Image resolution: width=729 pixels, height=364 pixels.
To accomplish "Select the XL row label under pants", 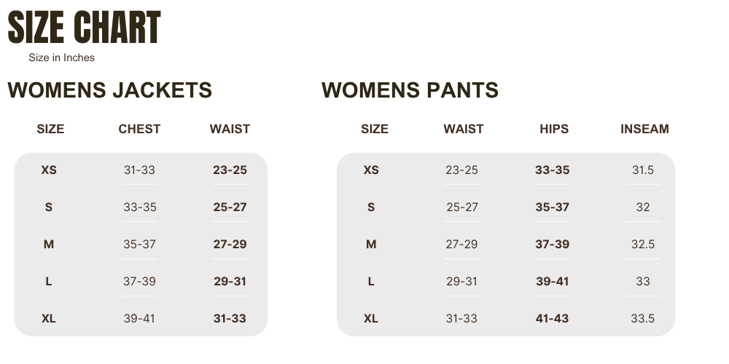I will point(371,319).
